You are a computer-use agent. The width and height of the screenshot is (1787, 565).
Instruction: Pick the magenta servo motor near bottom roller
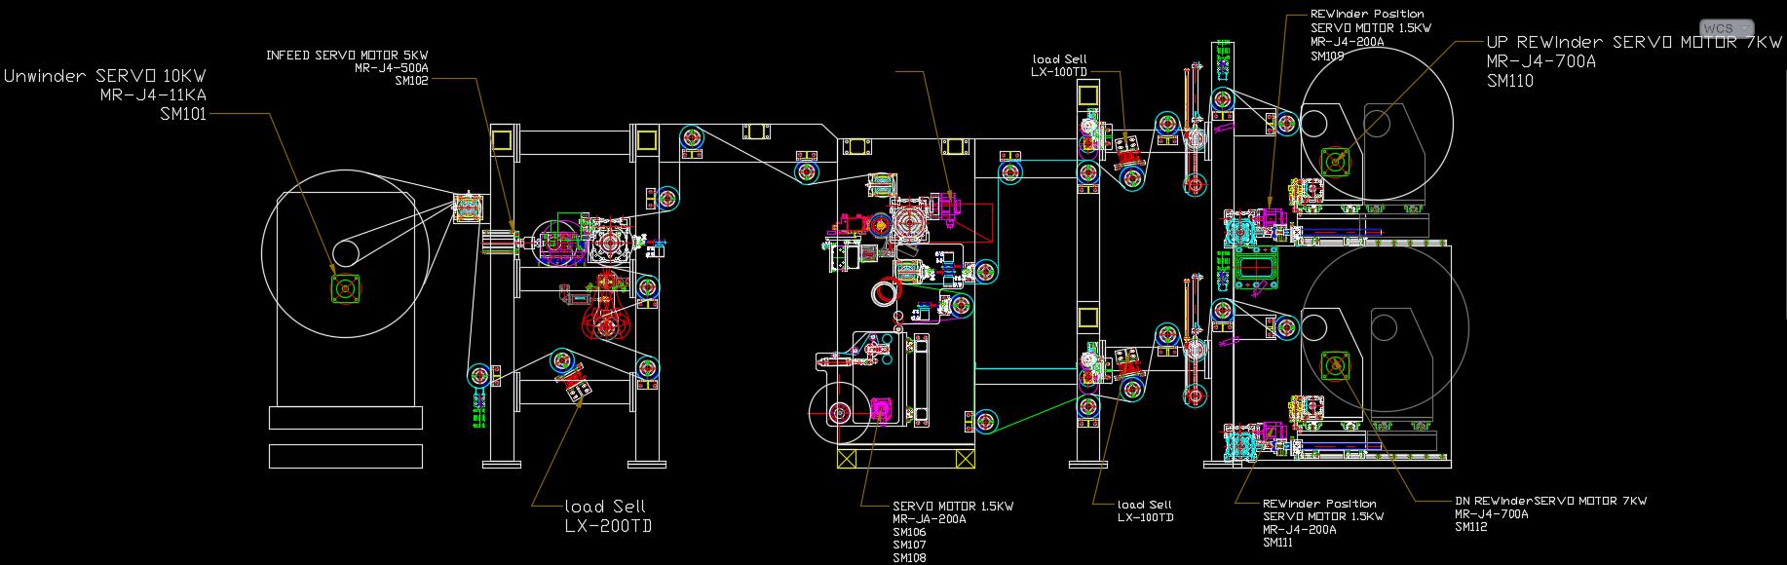[883, 410]
